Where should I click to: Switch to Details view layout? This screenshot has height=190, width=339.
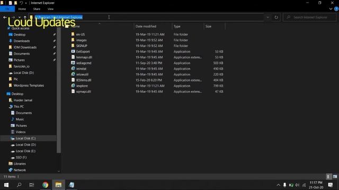coord(328,177)
